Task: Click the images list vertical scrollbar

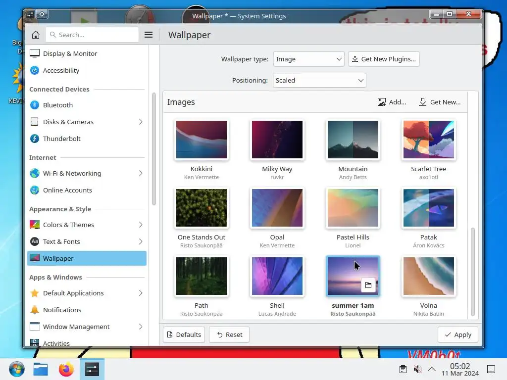Action: coord(473,272)
